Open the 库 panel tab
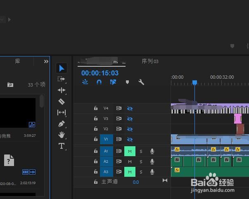This screenshot has height=199, width=249. point(17,61)
